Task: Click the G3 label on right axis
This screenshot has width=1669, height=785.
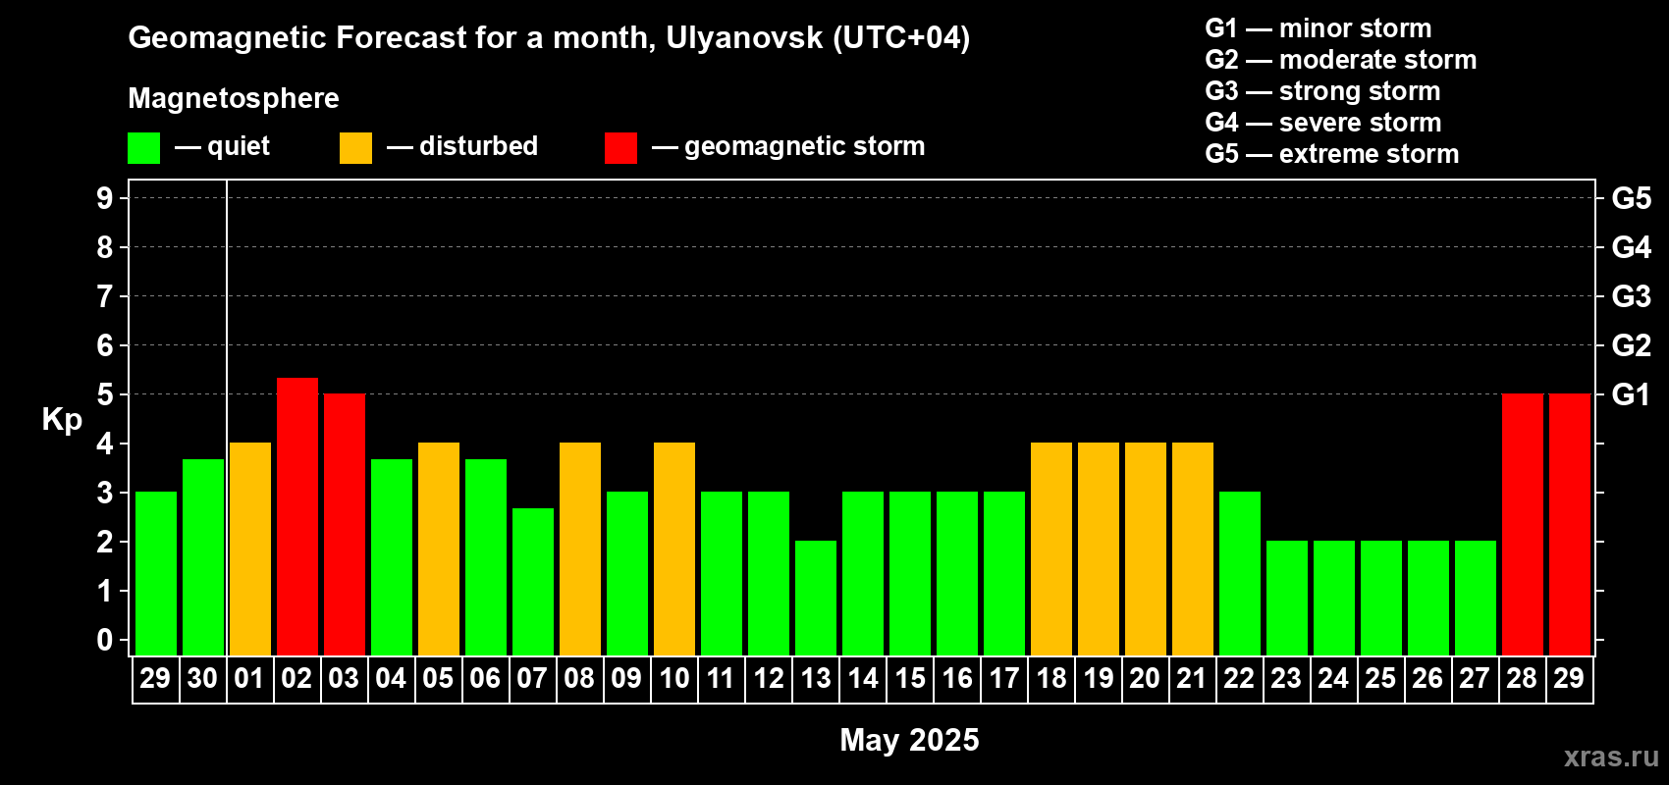Action: [1631, 296]
